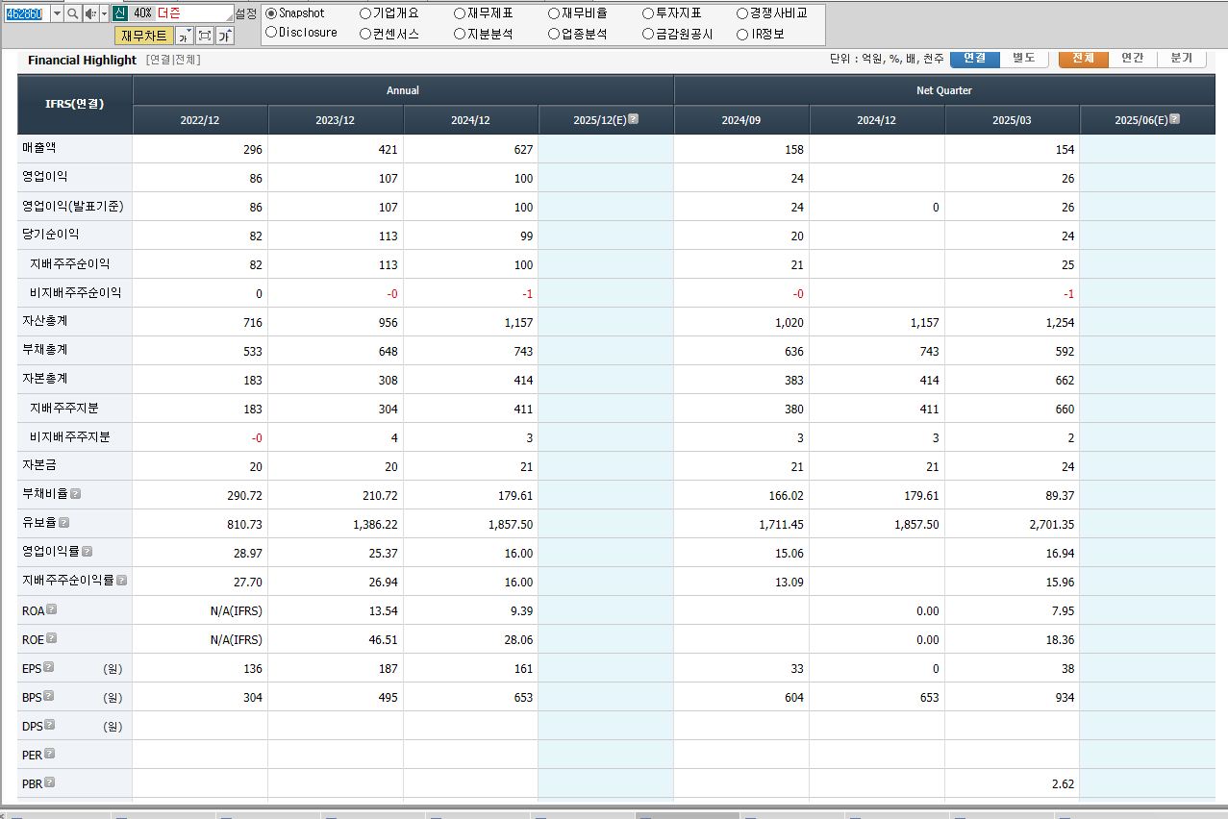The width and height of the screenshot is (1228, 819).
Task: Select the 컨센서스 radio button
Action: [x=365, y=34]
